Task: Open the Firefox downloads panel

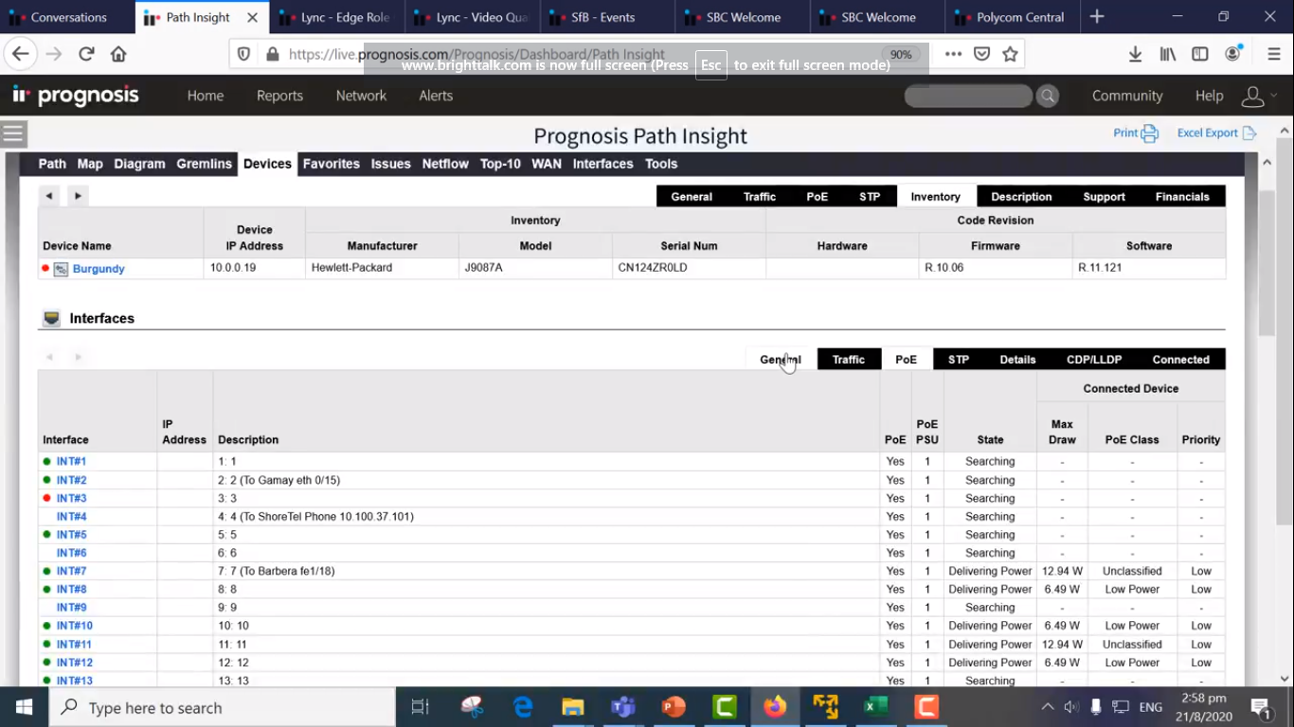Action: pyautogui.click(x=1135, y=54)
